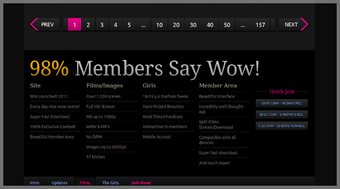Switch to the Films tab

tap(85, 183)
